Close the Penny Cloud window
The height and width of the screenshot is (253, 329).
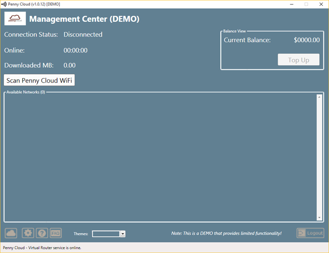tap(321, 4)
